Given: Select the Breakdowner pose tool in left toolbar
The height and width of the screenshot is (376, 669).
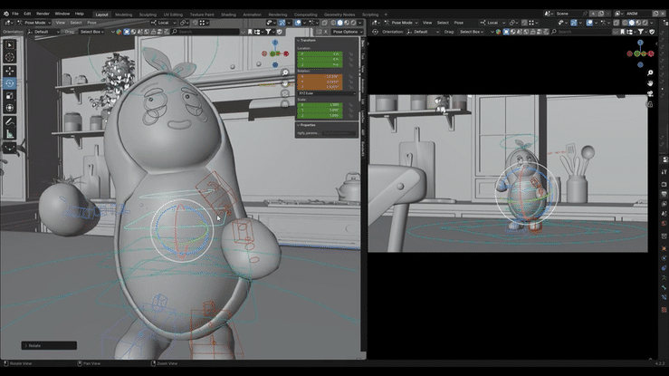Looking at the screenshot, I should click(x=10, y=148).
